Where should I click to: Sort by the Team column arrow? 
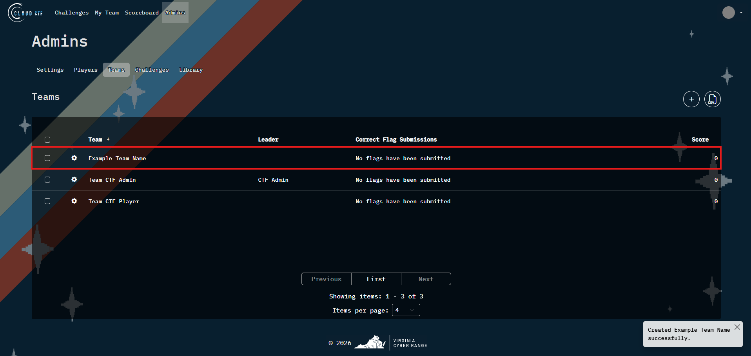pos(108,139)
